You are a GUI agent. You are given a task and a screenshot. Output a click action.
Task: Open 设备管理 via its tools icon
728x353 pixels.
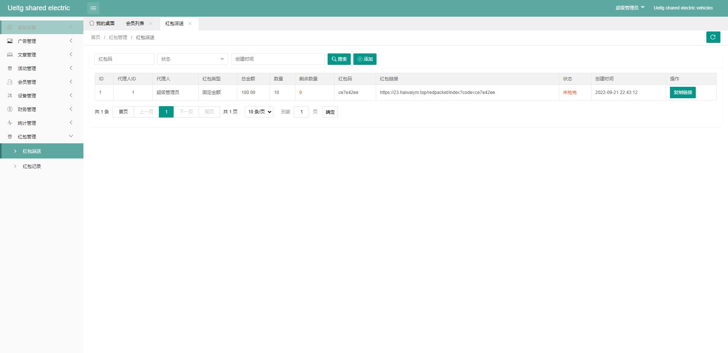[x=10, y=96]
